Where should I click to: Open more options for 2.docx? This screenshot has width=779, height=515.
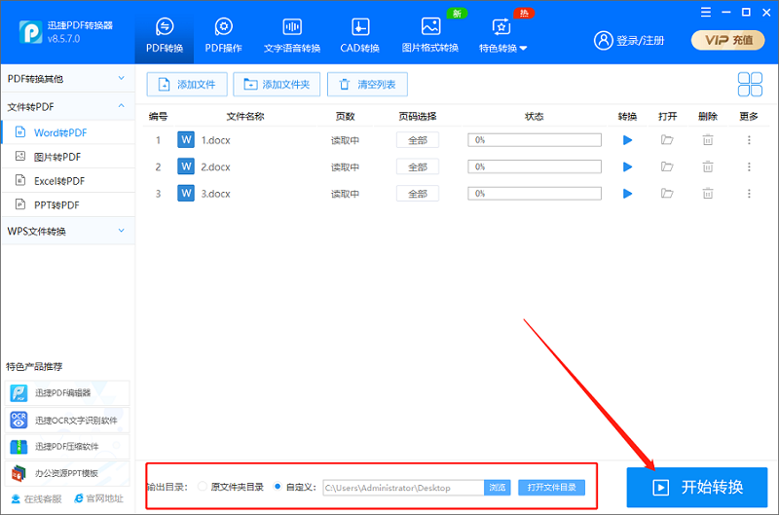[x=749, y=166]
